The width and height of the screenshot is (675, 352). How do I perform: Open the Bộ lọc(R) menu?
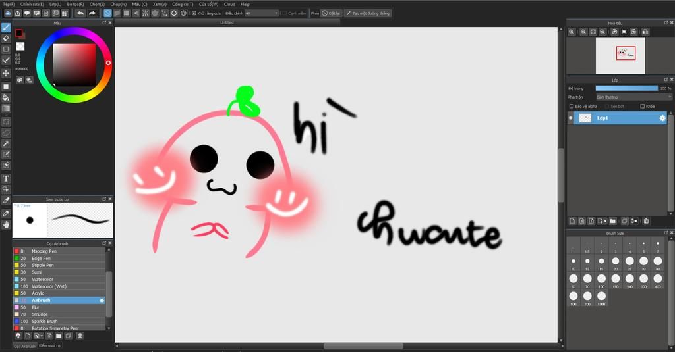click(75, 4)
